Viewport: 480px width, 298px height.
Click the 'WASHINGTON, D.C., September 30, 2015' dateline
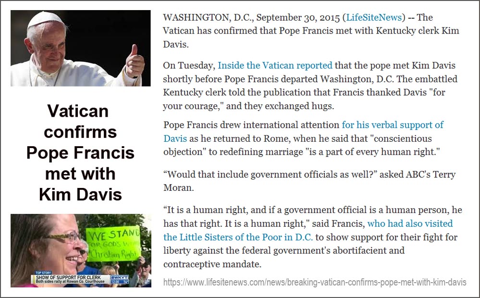tap(251, 17)
